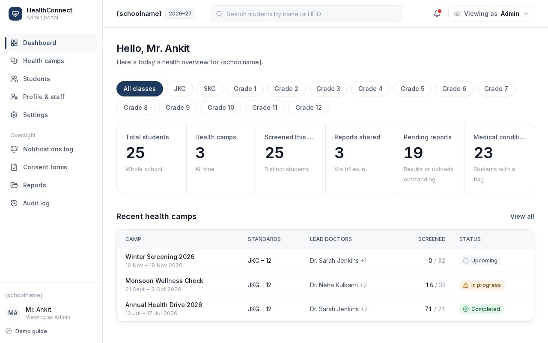Filter by Grade 9 chip
This screenshot has width=548, height=343.
(178, 108)
